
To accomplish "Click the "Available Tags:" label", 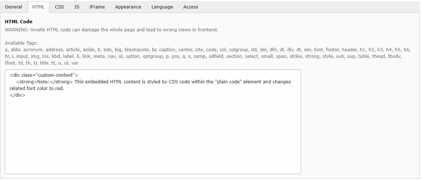I will click(21, 43).
